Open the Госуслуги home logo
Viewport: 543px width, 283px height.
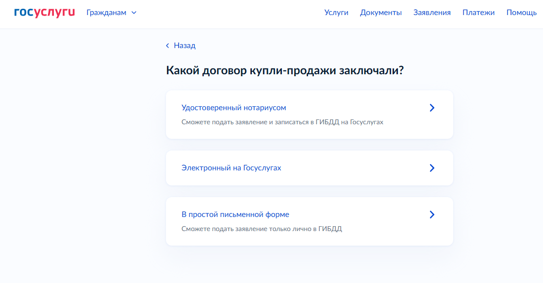point(44,13)
